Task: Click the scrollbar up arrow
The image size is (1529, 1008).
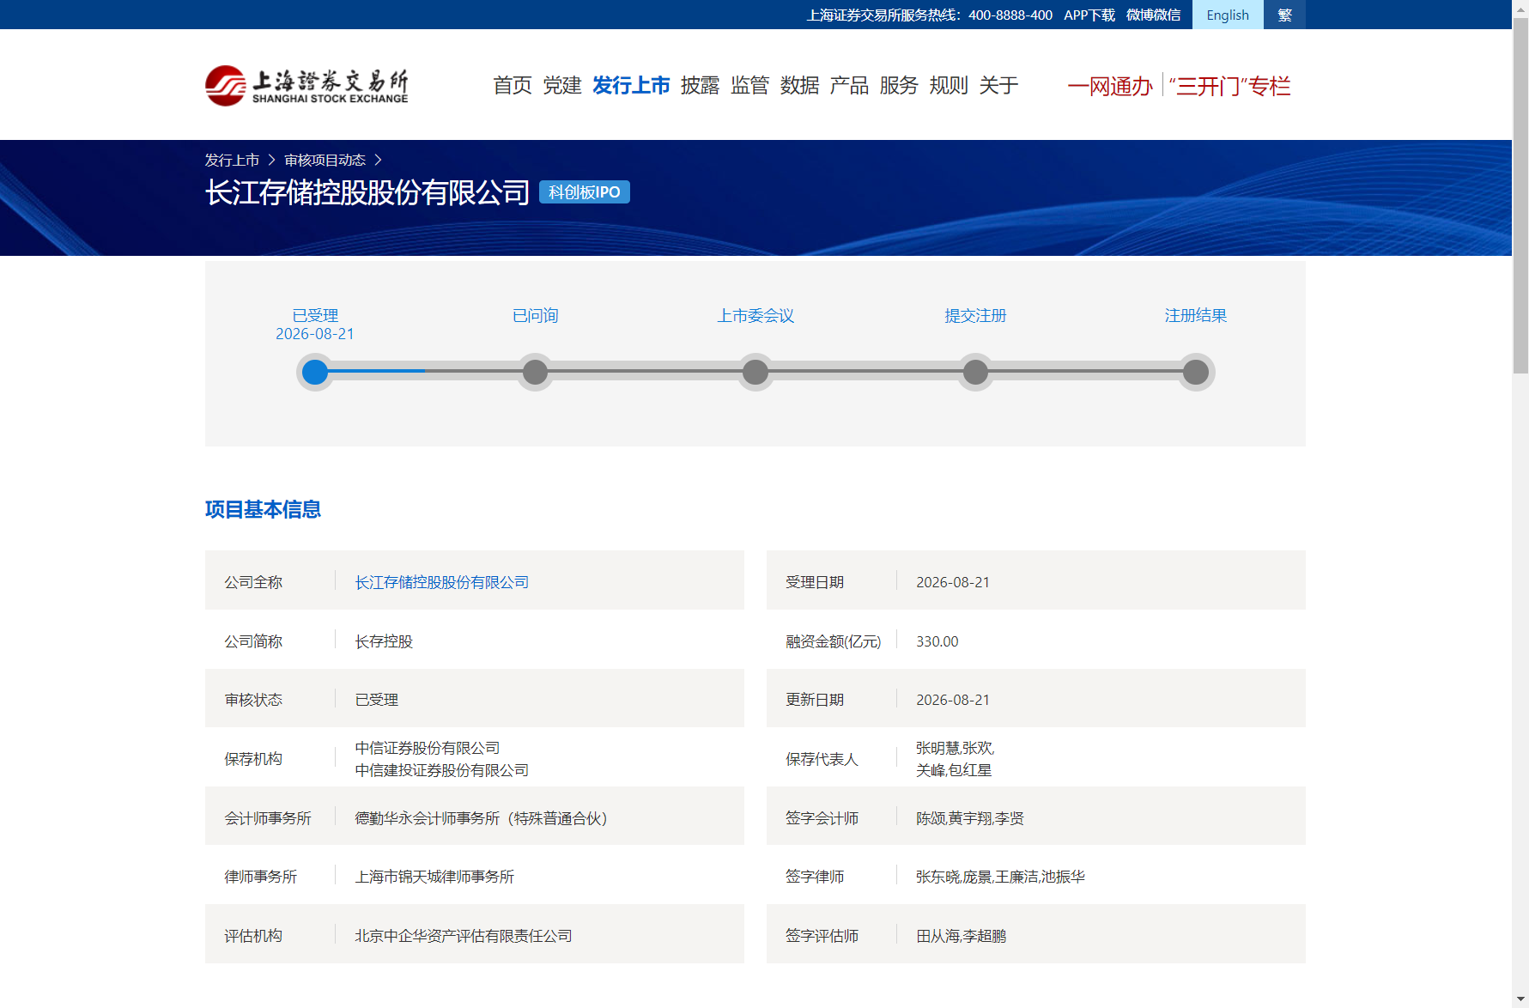Action: [1520, 8]
